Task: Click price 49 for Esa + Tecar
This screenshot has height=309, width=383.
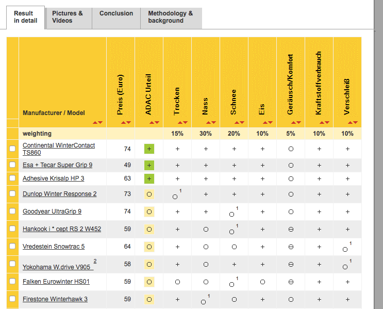Action: tap(127, 165)
